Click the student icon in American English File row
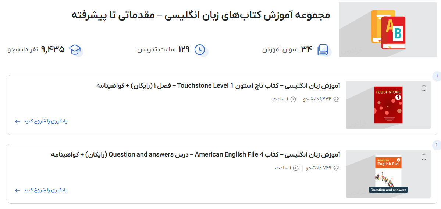The height and width of the screenshot is (209, 441). [336, 168]
